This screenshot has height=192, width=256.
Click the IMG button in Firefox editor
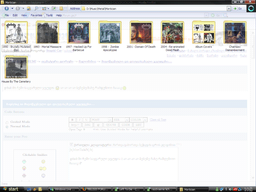point(87,125)
